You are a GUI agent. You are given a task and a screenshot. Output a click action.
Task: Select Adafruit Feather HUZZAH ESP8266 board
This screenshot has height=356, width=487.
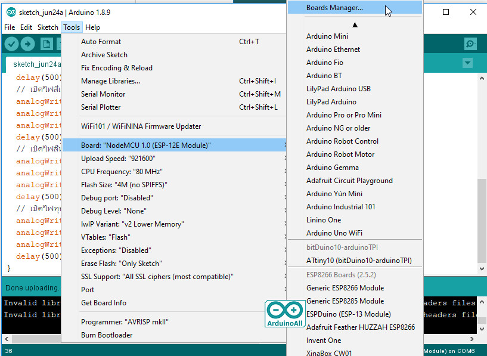coord(355,327)
